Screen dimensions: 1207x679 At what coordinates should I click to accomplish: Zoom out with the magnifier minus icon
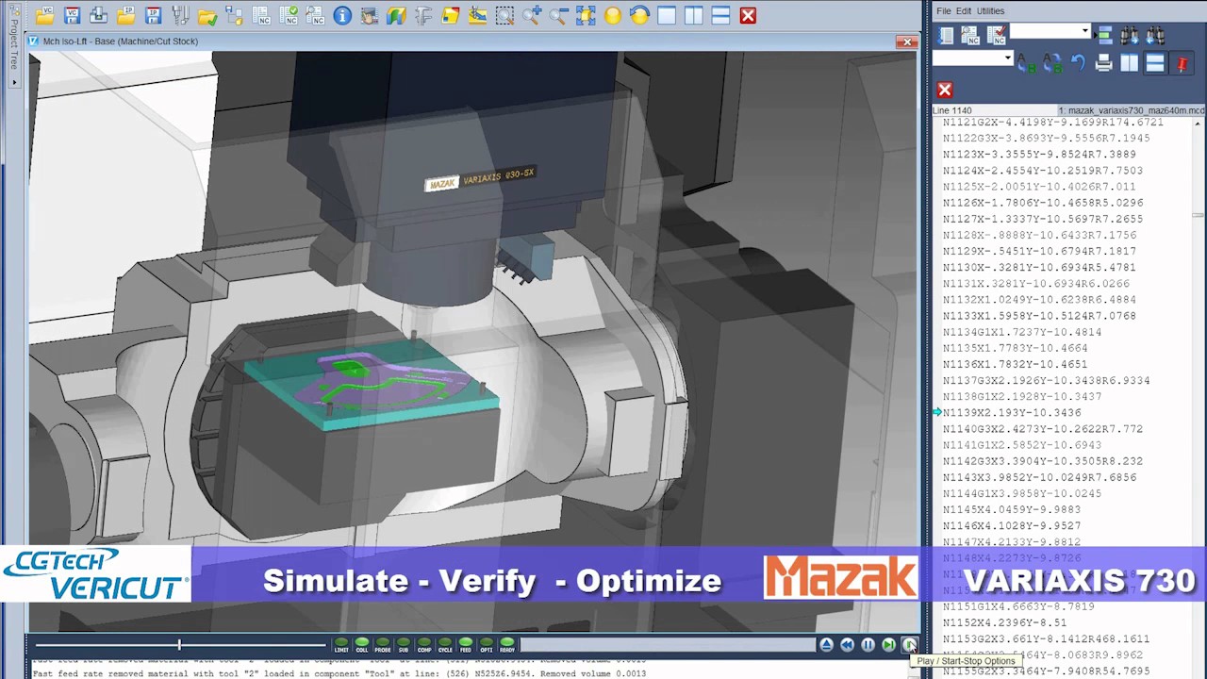pyautogui.click(x=558, y=15)
